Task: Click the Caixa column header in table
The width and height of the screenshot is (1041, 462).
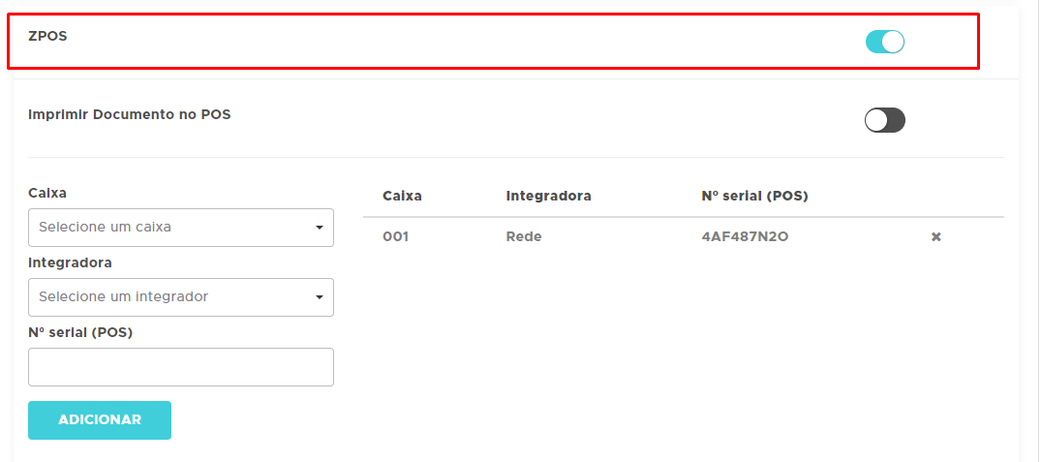Action: [x=402, y=196]
